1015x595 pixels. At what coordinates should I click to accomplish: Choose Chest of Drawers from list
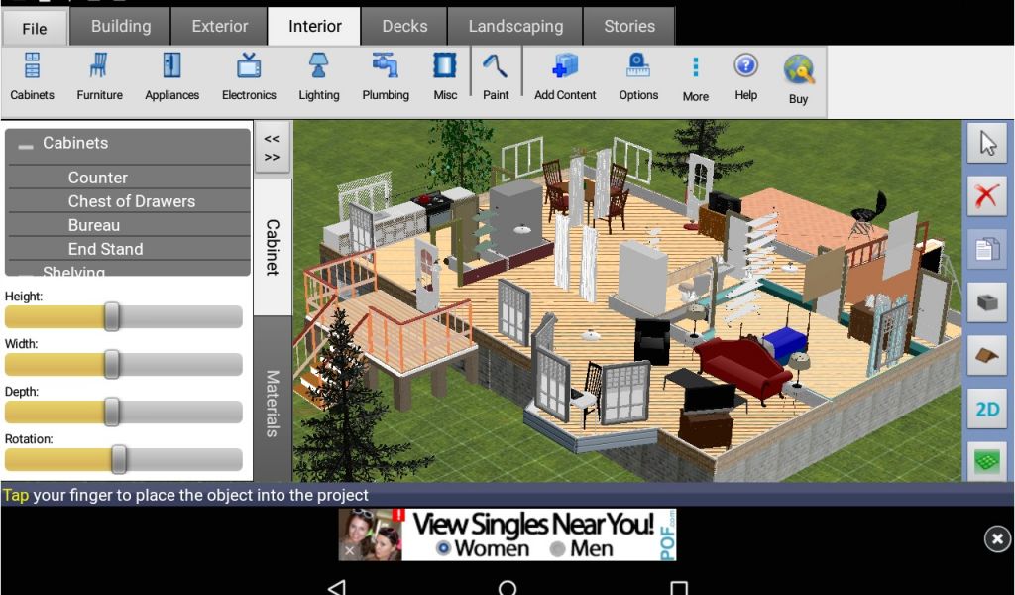coord(131,201)
